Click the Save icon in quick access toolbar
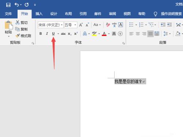This screenshot has width=183, height=137. coord(8,5)
